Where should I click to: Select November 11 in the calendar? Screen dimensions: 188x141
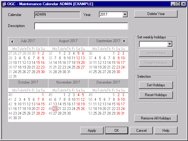pos(78,100)
